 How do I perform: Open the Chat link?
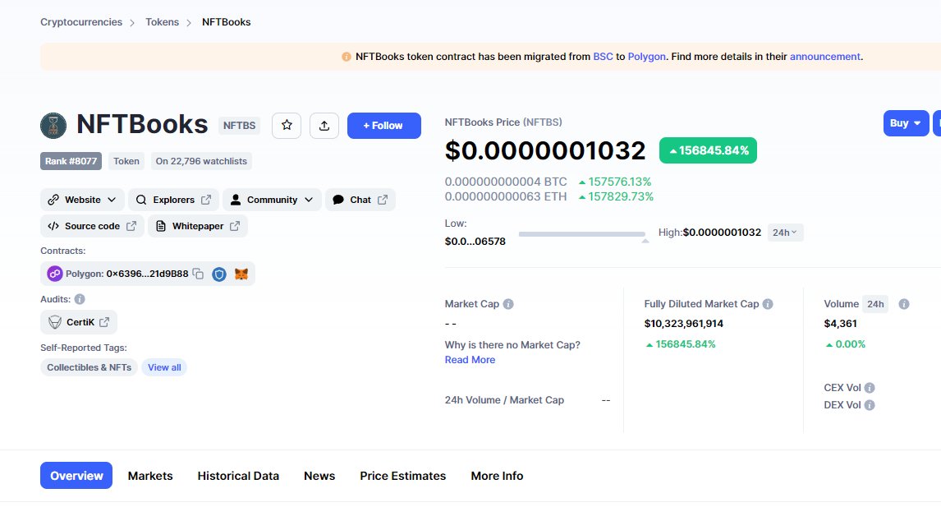click(x=360, y=200)
